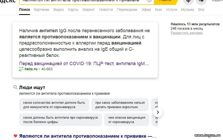Click the magnifier icon beside Люди ищут

click(15, 87)
